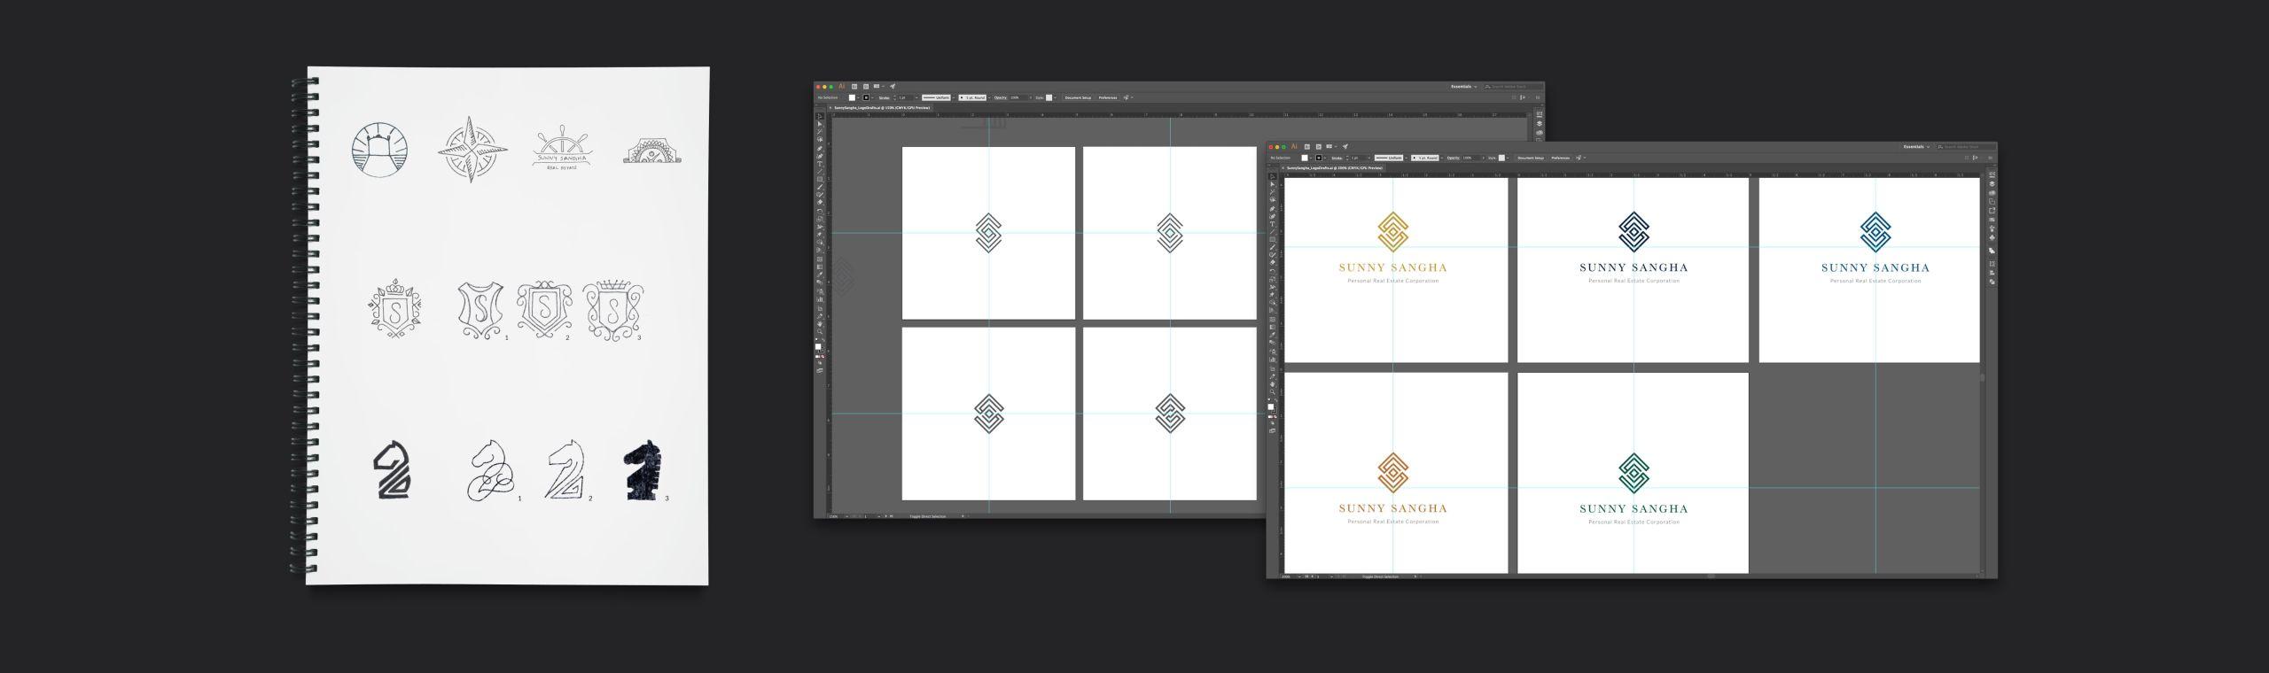This screenshot has height=673, width=2269.
Task: Click Toggle Direct Selection text in front status bar
Action: (1380, 576)
